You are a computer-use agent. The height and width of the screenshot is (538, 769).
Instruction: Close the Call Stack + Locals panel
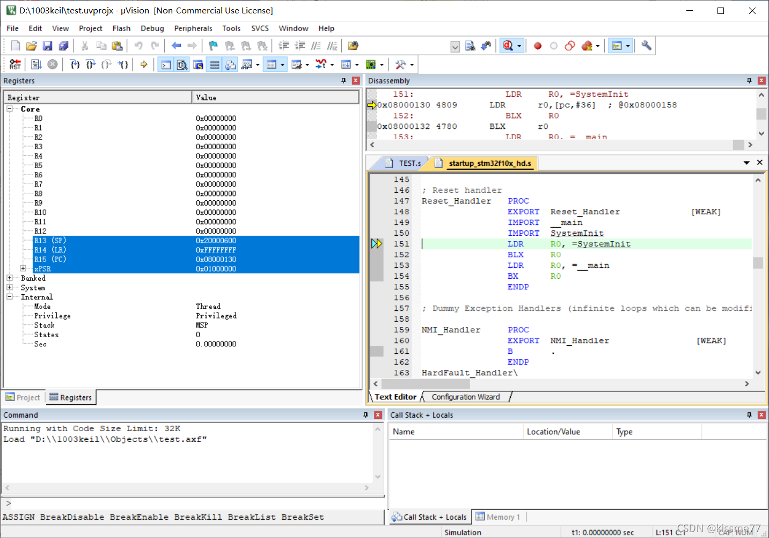pos(761,415)
